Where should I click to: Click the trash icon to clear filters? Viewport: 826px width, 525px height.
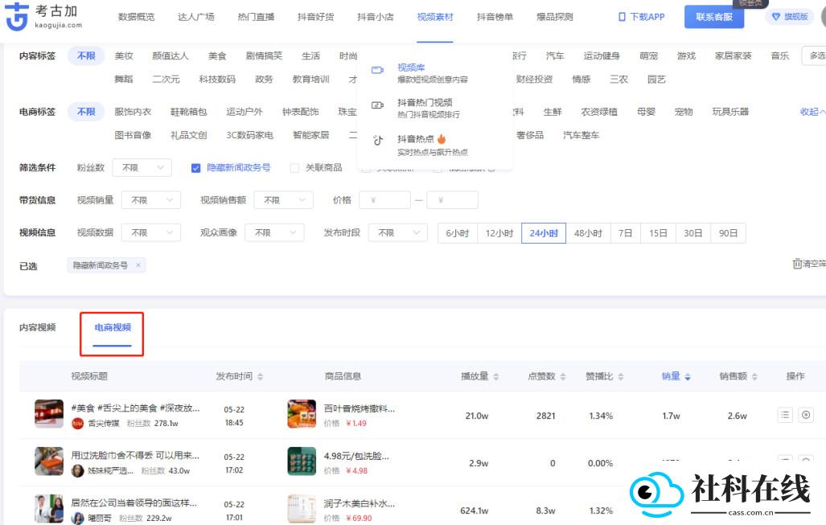point(797,264)
